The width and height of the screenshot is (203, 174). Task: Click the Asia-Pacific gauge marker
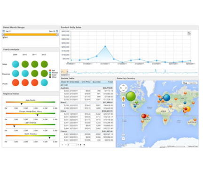(22, 104)
